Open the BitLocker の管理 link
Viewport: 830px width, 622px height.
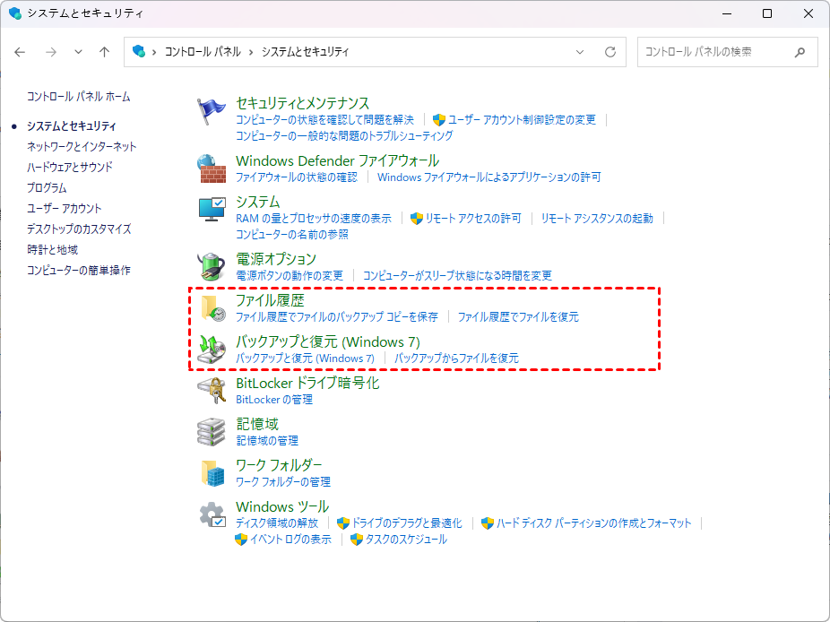[x=274, y=400]
